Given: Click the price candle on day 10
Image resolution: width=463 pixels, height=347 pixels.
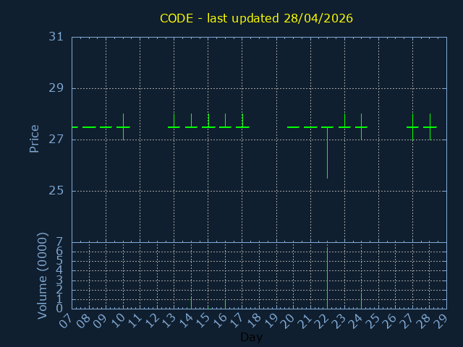Looking at the screenshot, I should pyautogui.click(x=123, y=127).
